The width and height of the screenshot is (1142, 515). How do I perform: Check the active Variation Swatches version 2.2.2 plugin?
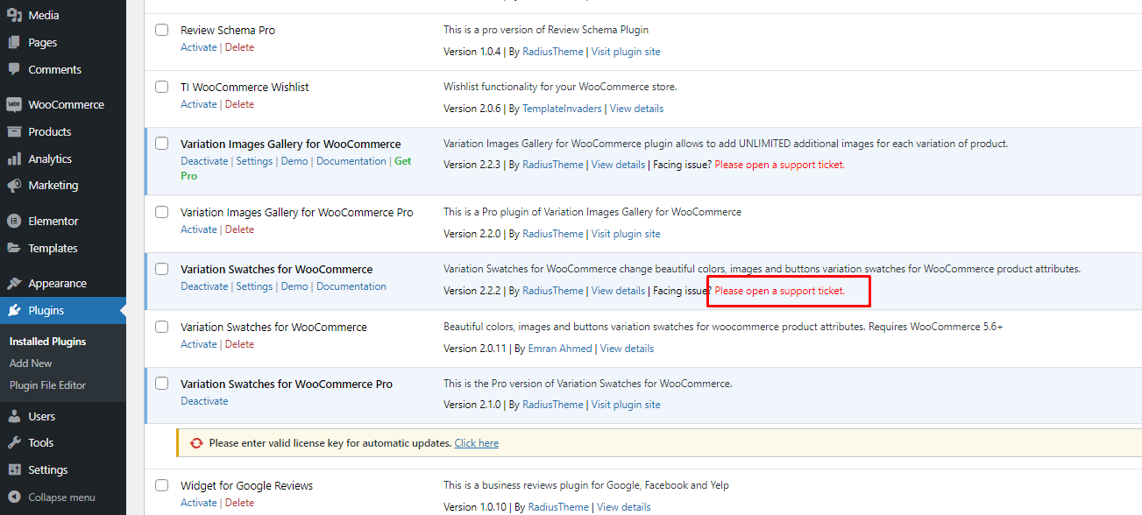coord(162,269)
